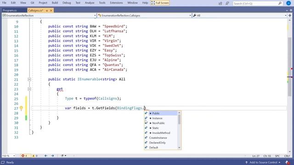Click the editor scroll-down arrow
This screenshot has height=165, width=294.
point(290,152)
